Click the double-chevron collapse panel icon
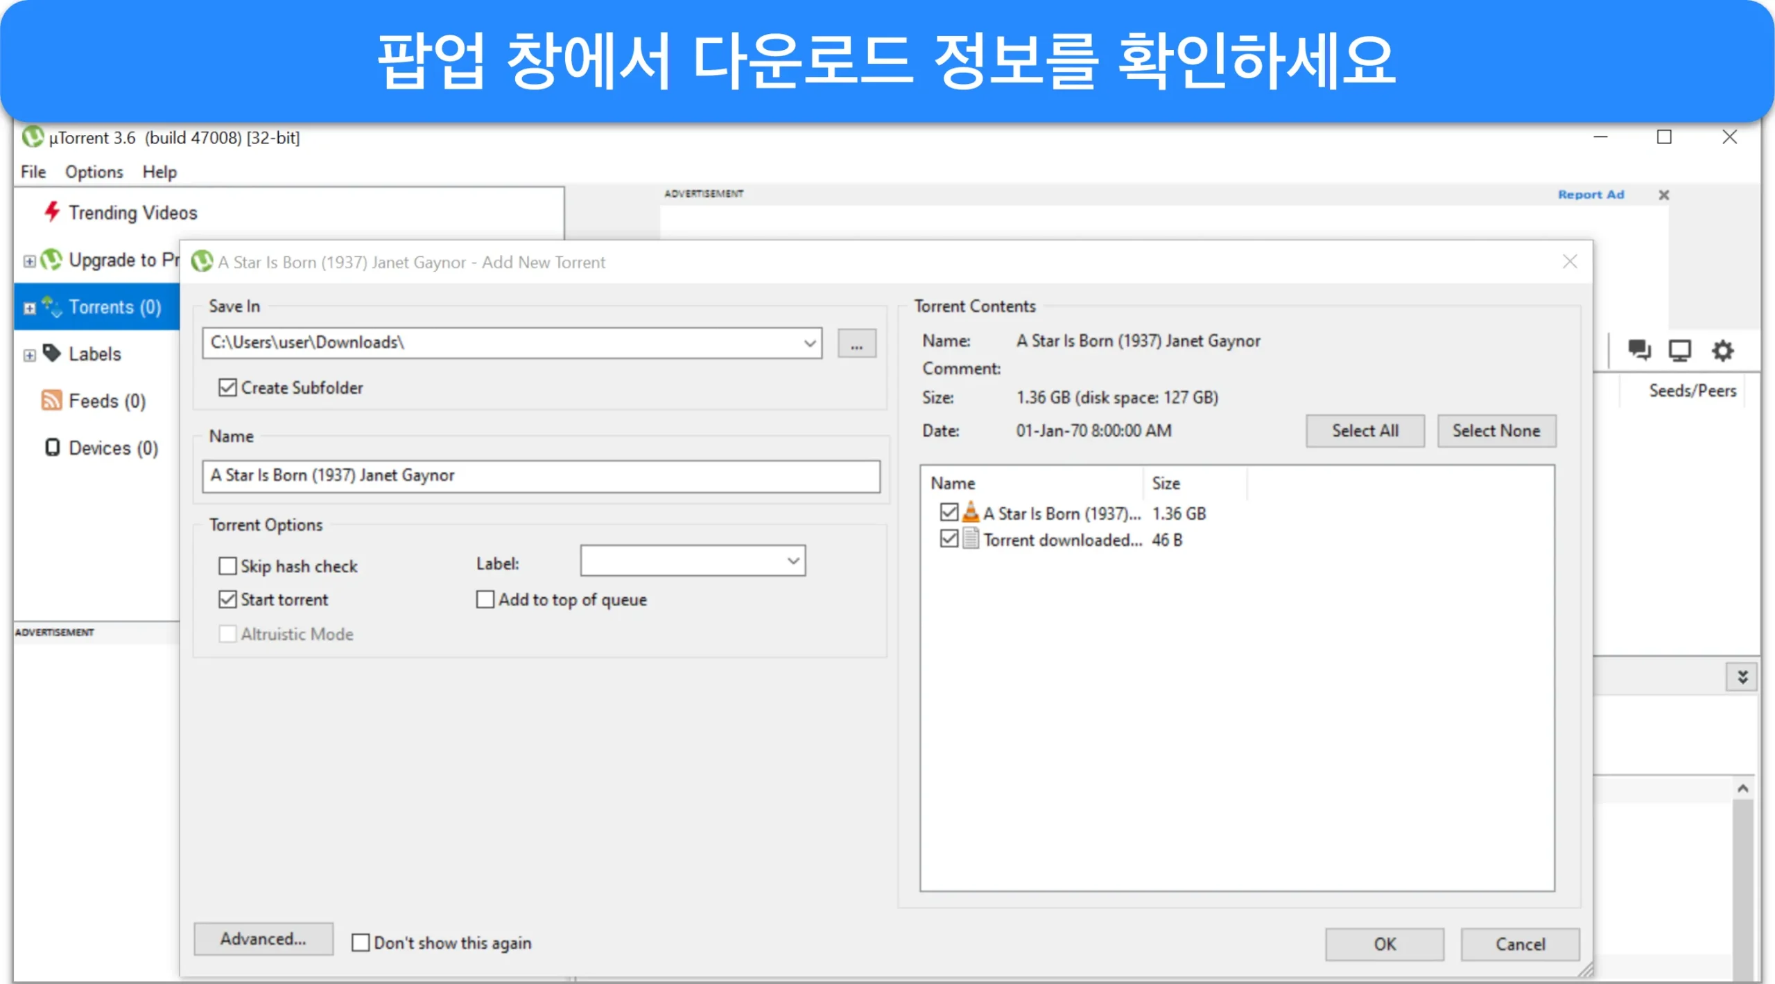 coord(1742,677)
